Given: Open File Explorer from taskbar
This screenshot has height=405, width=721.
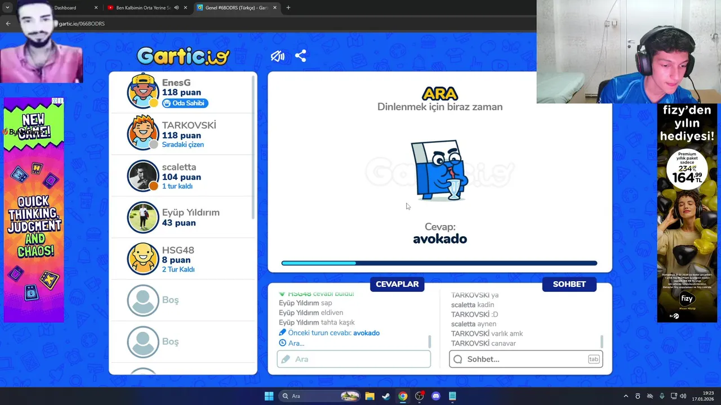Looking at the screenshot, I should tap(370, 396).
